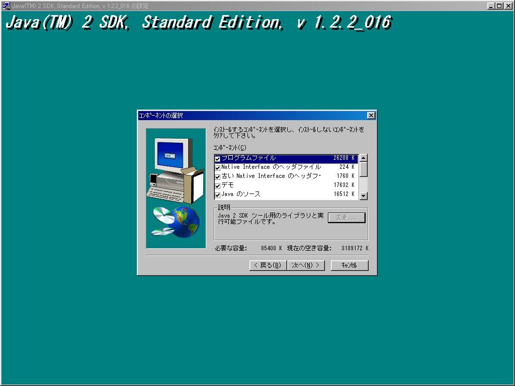Viewport: 515px width, 386px height.
Task: Uncheck the プログラムファイル checkbox
Action: [x=217, y=159]
